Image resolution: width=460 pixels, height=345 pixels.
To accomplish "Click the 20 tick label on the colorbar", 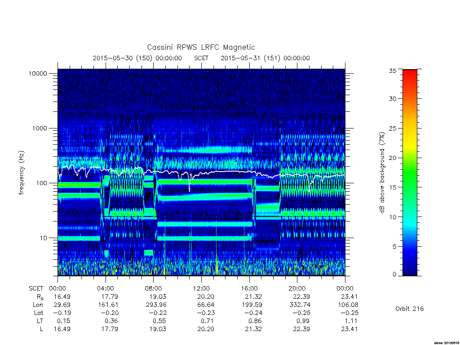I will [x=393, y=158].
